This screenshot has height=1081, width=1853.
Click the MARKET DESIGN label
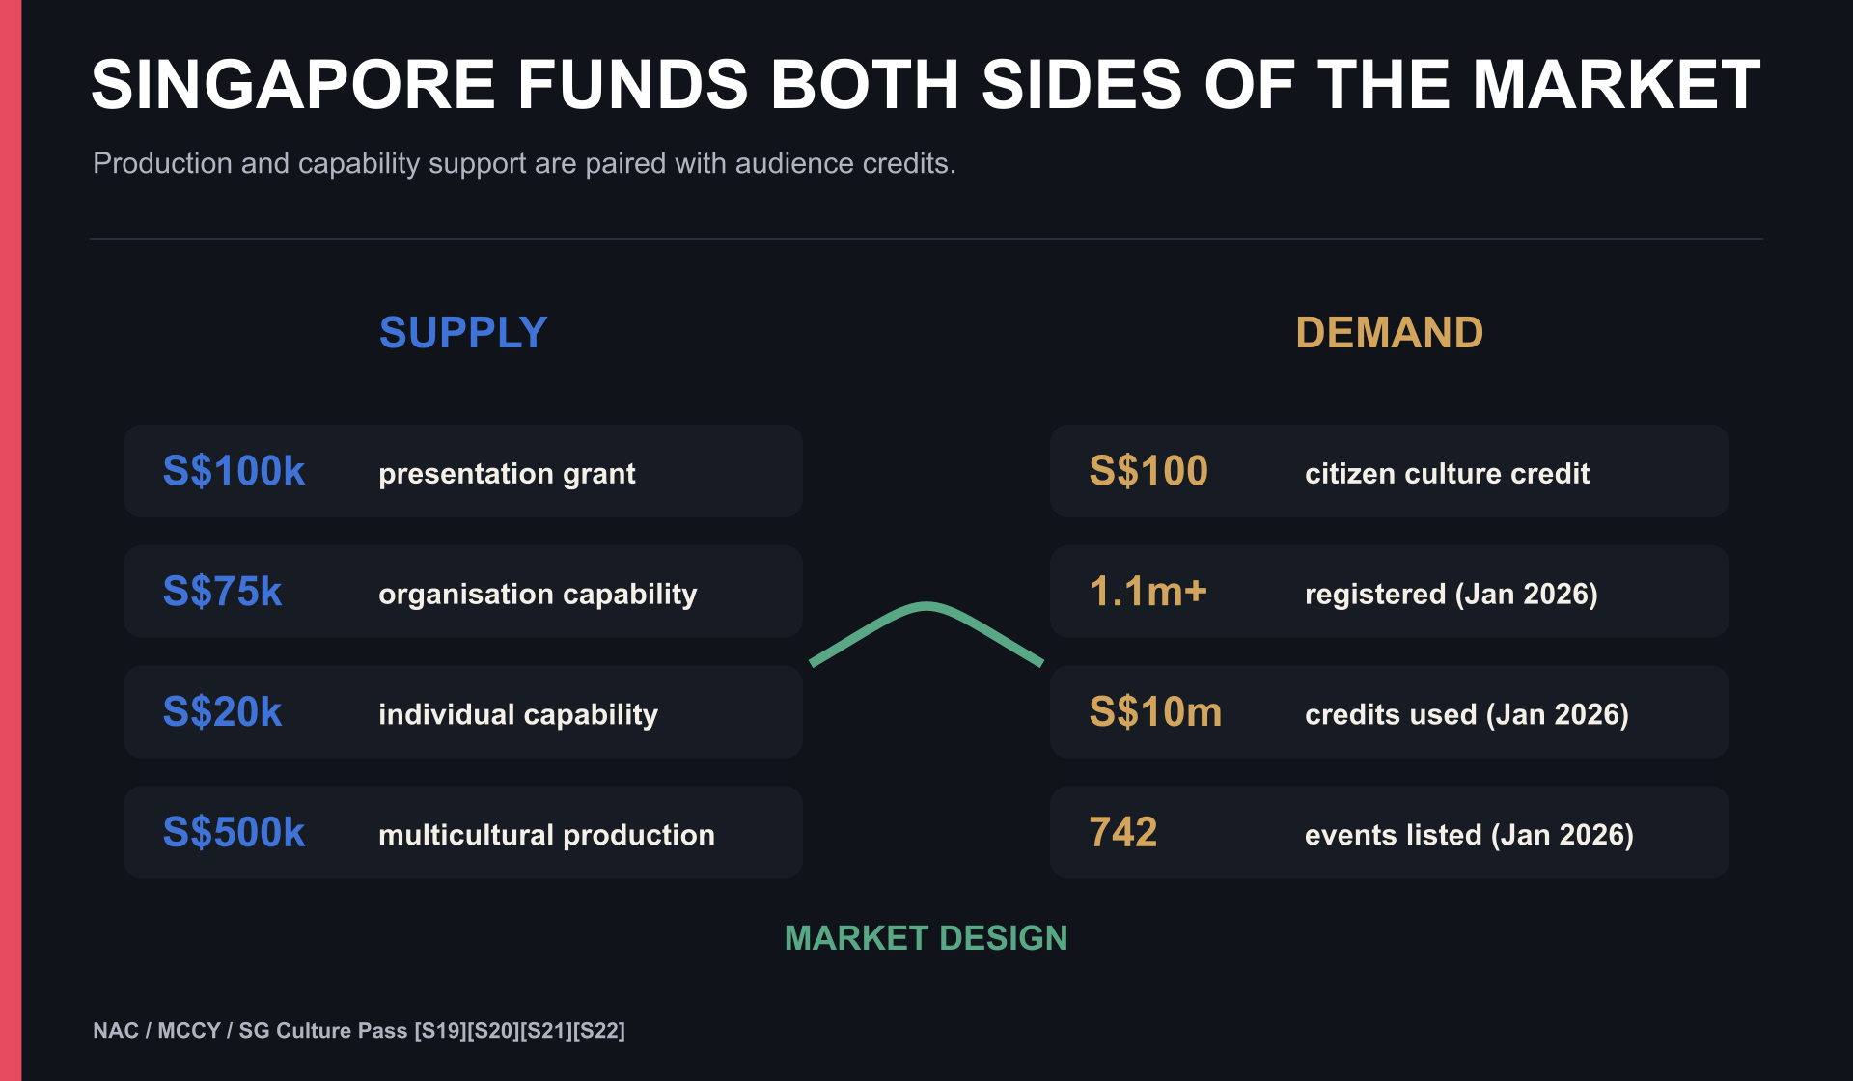click(x=926, y=938)
